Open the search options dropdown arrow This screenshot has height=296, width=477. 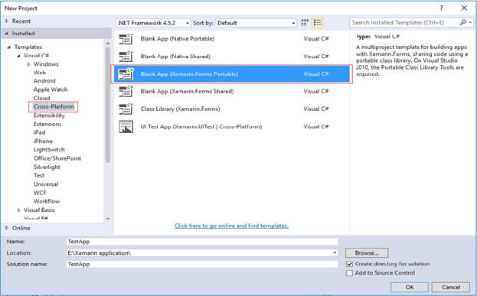coord(470,22)
